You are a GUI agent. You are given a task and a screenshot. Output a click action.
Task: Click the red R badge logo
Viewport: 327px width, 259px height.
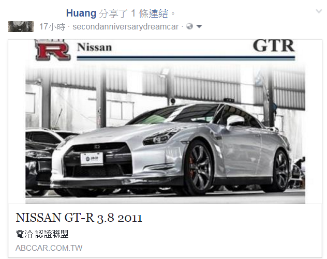[x=52, y=50]
